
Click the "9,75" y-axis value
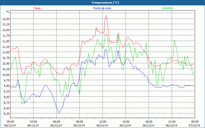[7, 80]
